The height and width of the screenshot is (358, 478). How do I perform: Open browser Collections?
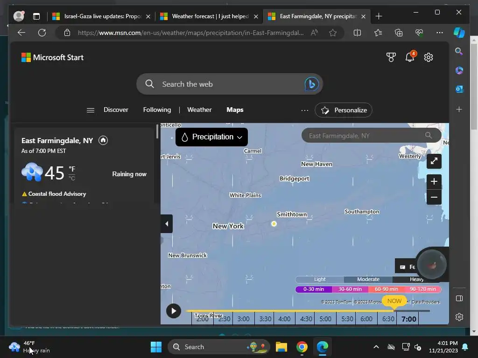tap(399, 33)
